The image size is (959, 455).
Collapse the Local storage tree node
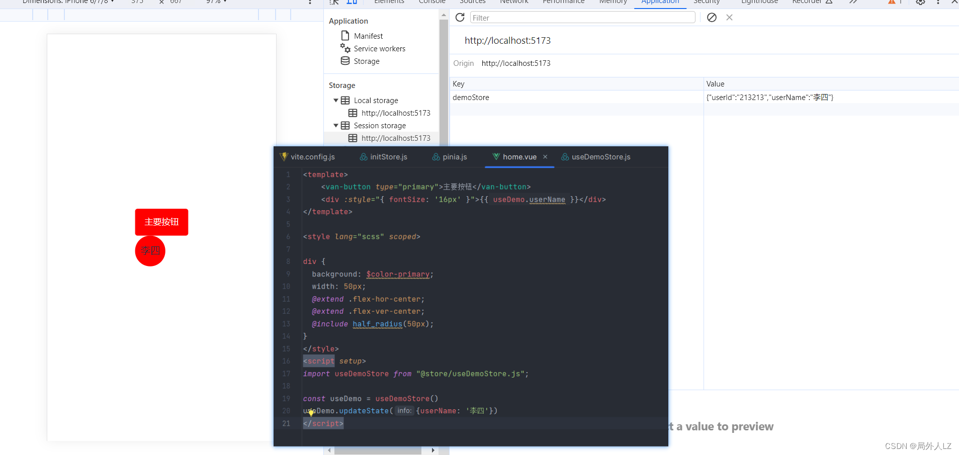point(336,101)
